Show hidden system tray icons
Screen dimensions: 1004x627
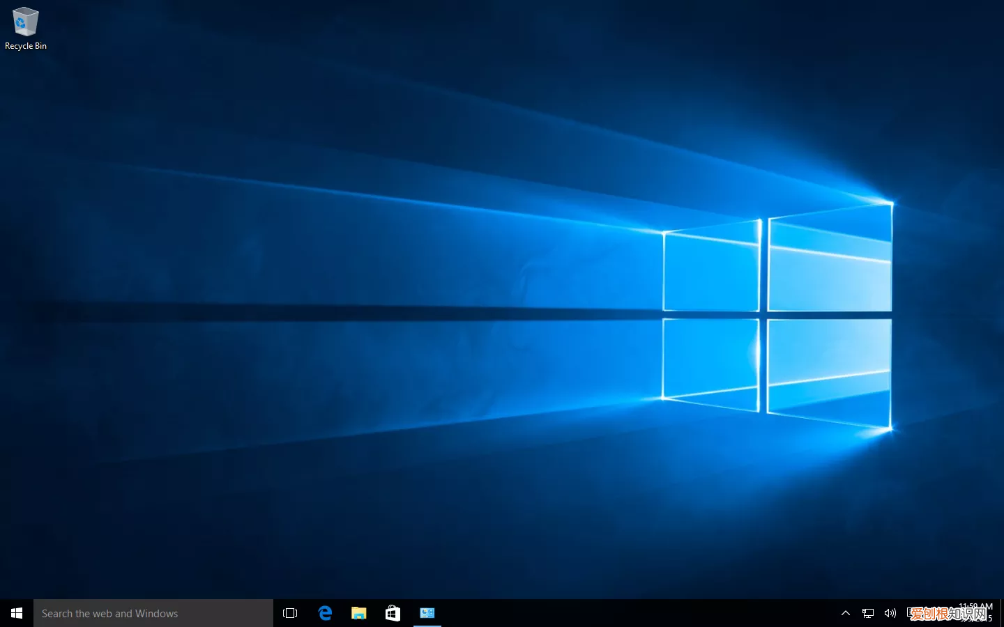pyautogui.click(x=846, y=613)
